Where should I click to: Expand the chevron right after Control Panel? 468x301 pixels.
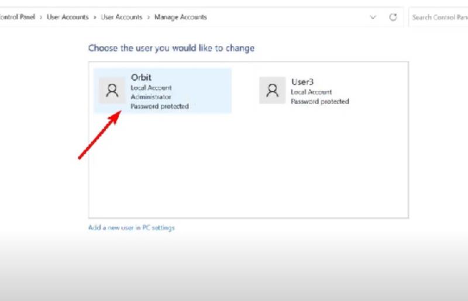41,18
